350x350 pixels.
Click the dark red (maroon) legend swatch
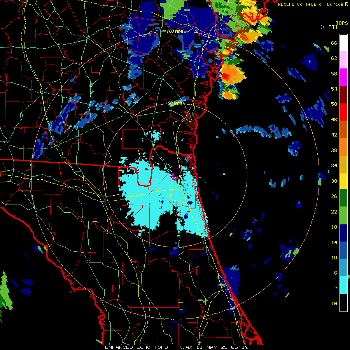coord(343,95)
